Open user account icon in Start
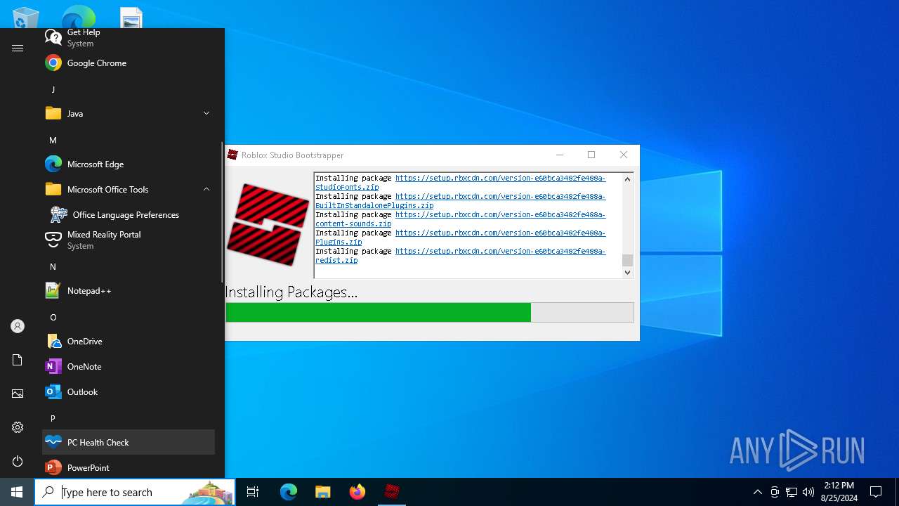Viewport: 899px width, 506px height. [18, 326]
